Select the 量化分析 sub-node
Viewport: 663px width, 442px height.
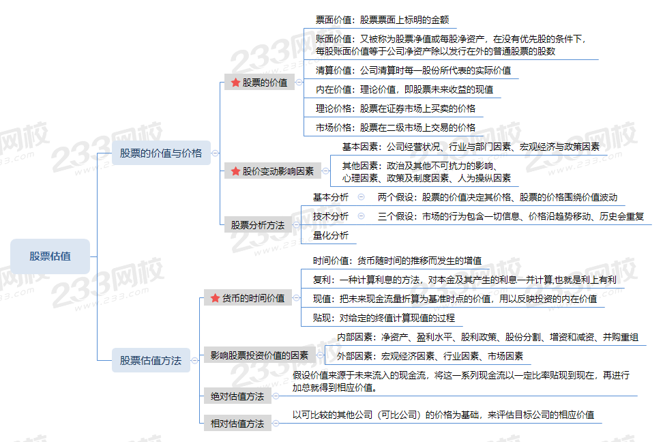pos(331,235)
